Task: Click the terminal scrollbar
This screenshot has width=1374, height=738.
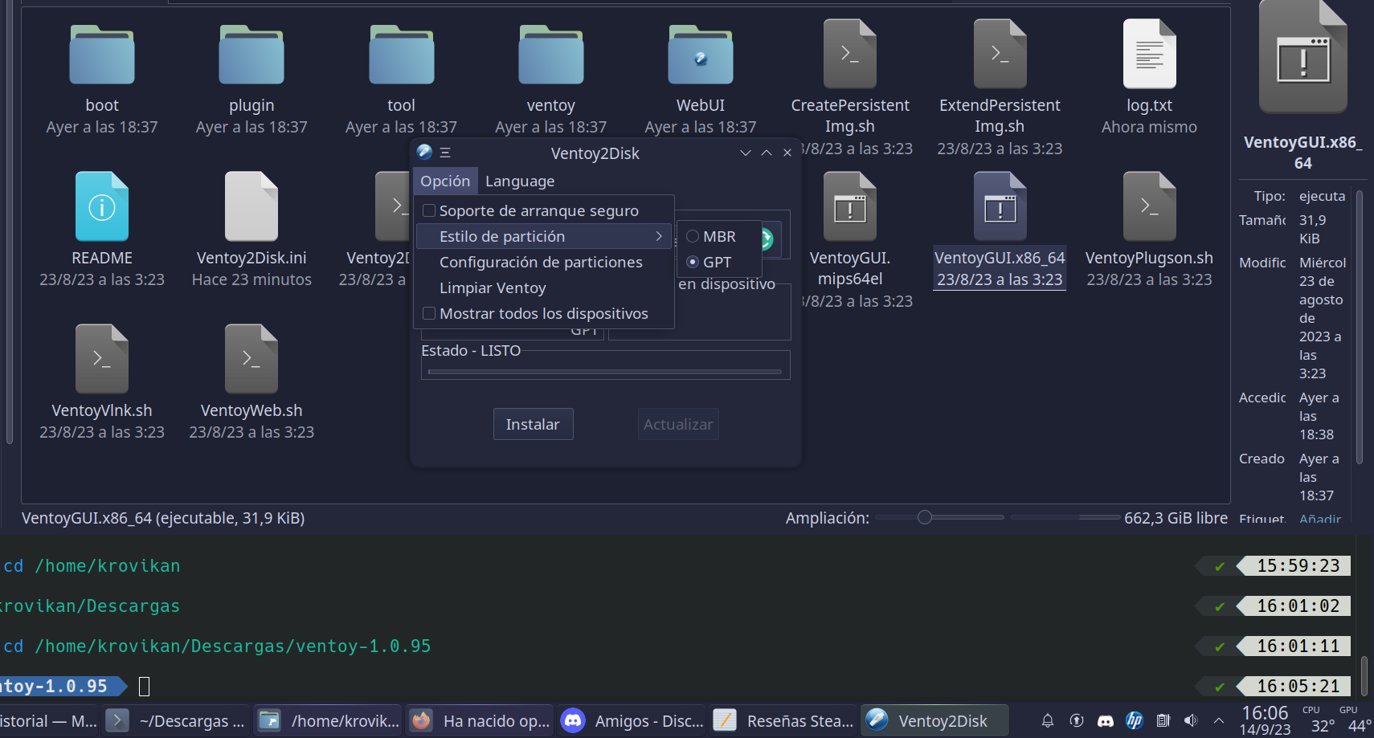Action: 1364,675
